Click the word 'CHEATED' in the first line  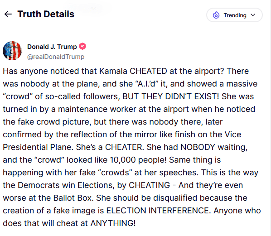(148, 71)
